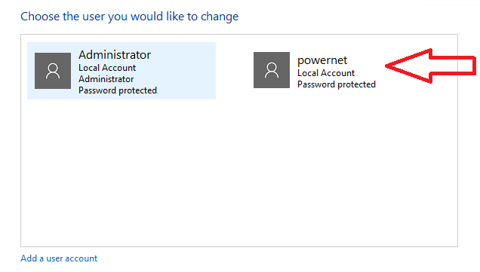Select the Administrator account name title

tap(115, 55)
